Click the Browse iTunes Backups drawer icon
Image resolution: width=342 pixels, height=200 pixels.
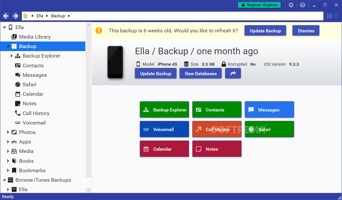pos(11,180)
